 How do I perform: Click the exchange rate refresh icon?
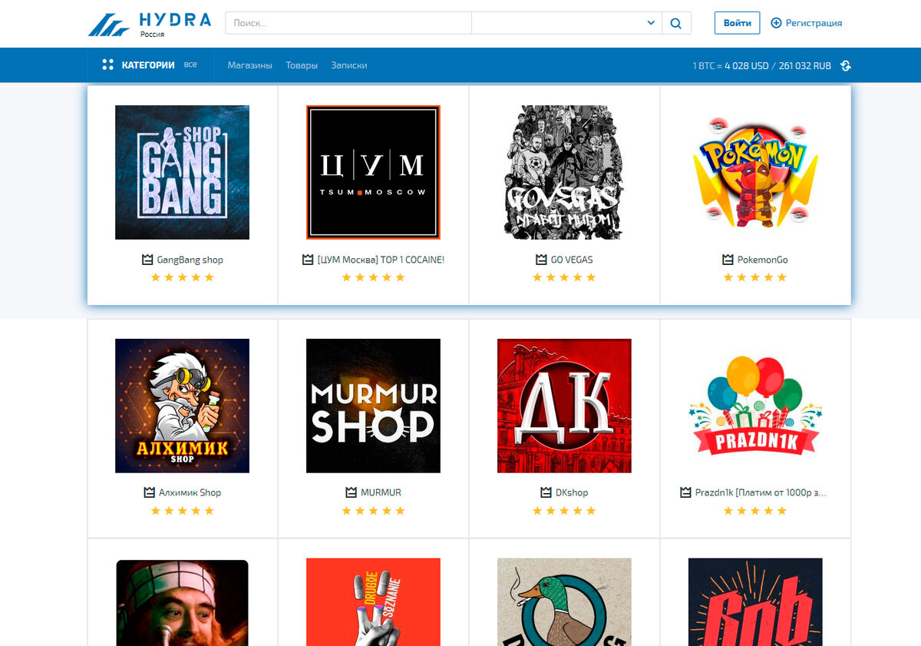[x=846, y=65]
